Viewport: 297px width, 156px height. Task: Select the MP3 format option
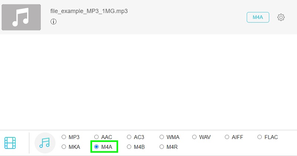64,137
